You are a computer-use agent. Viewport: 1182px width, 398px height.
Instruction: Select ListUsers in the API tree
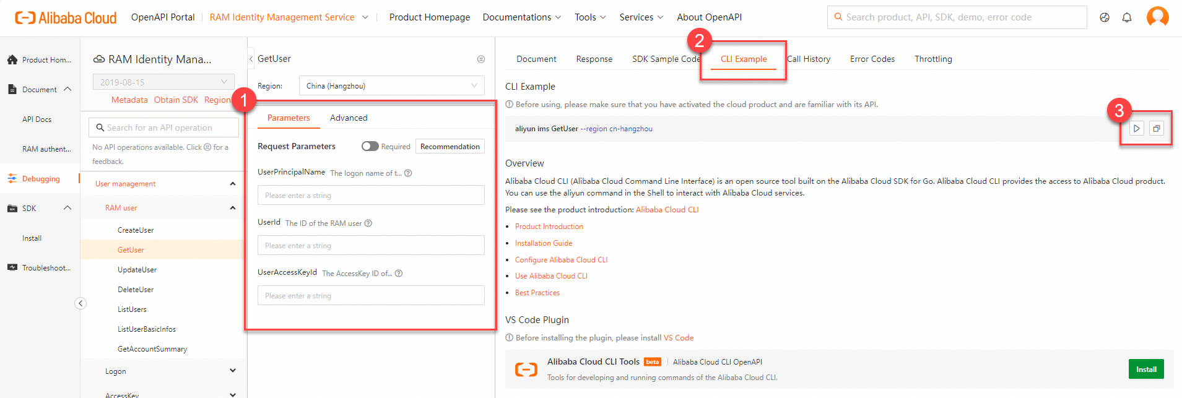(132, 309)
